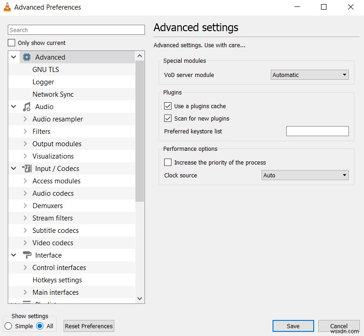
Task: Open the Clock source dropdown
Action: coord(305,175)
